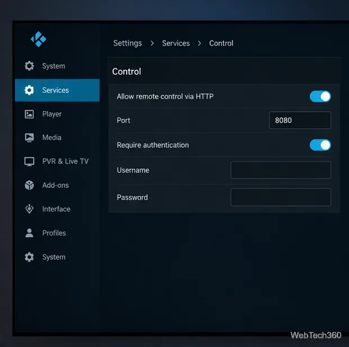
Task: Select PVR & Live TV category
Action: click(65, 161)
